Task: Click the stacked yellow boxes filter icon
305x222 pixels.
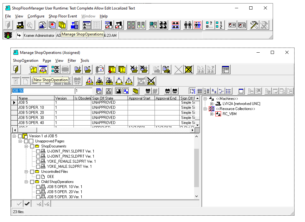Action: pos(136,91)
